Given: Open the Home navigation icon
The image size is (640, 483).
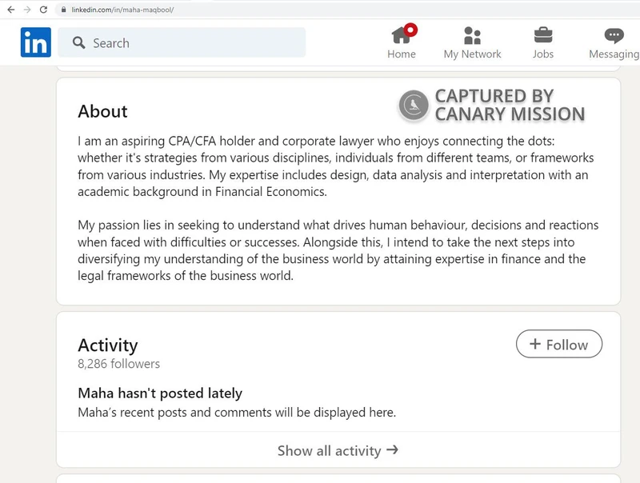Looking at the screenshot, I should (402, 35).
